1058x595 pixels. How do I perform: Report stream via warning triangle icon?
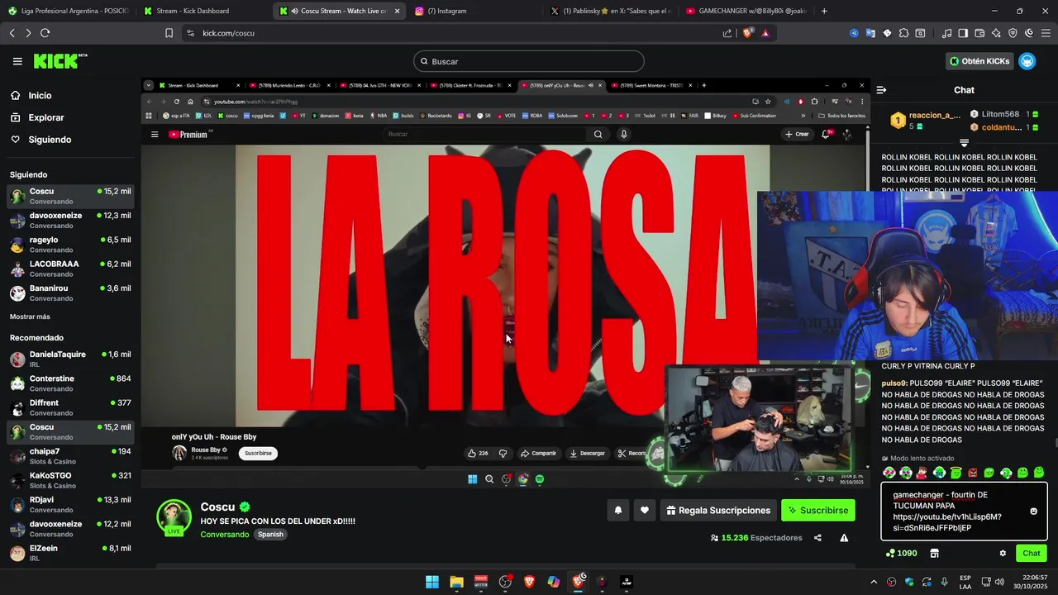point(844,538)
